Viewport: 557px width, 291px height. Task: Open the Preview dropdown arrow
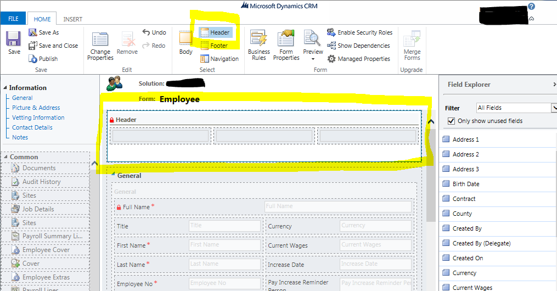313,59
